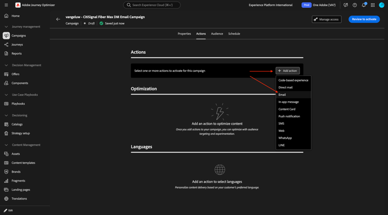Go back with the left arrow
The width and height of the screenshot is (388, 215).
click(58, 19)
